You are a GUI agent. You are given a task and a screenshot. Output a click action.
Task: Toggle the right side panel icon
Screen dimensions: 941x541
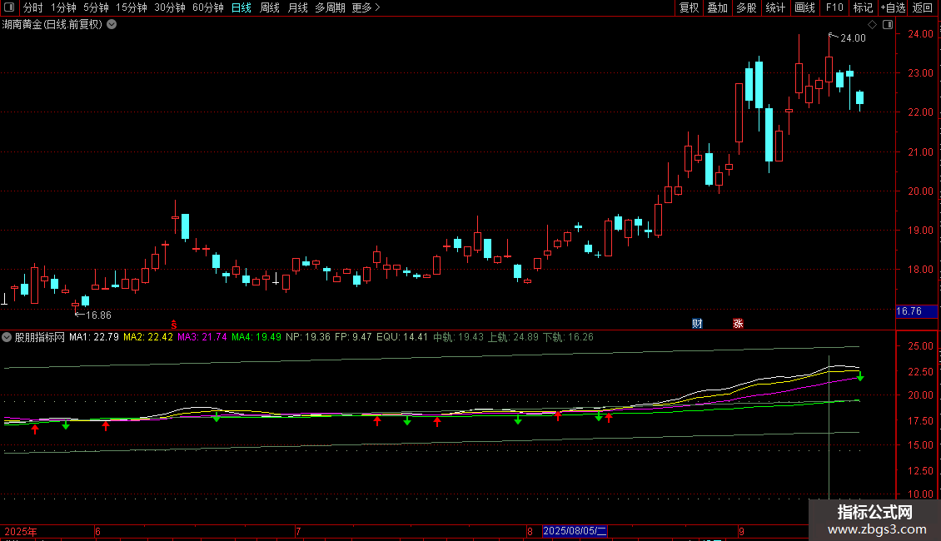(x=888, y=25)
